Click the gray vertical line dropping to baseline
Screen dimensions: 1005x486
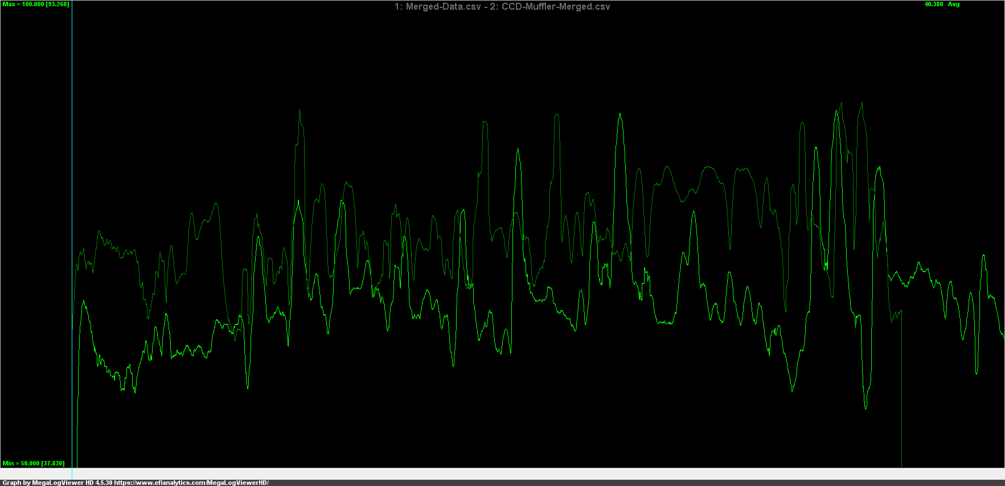point(901,398)
